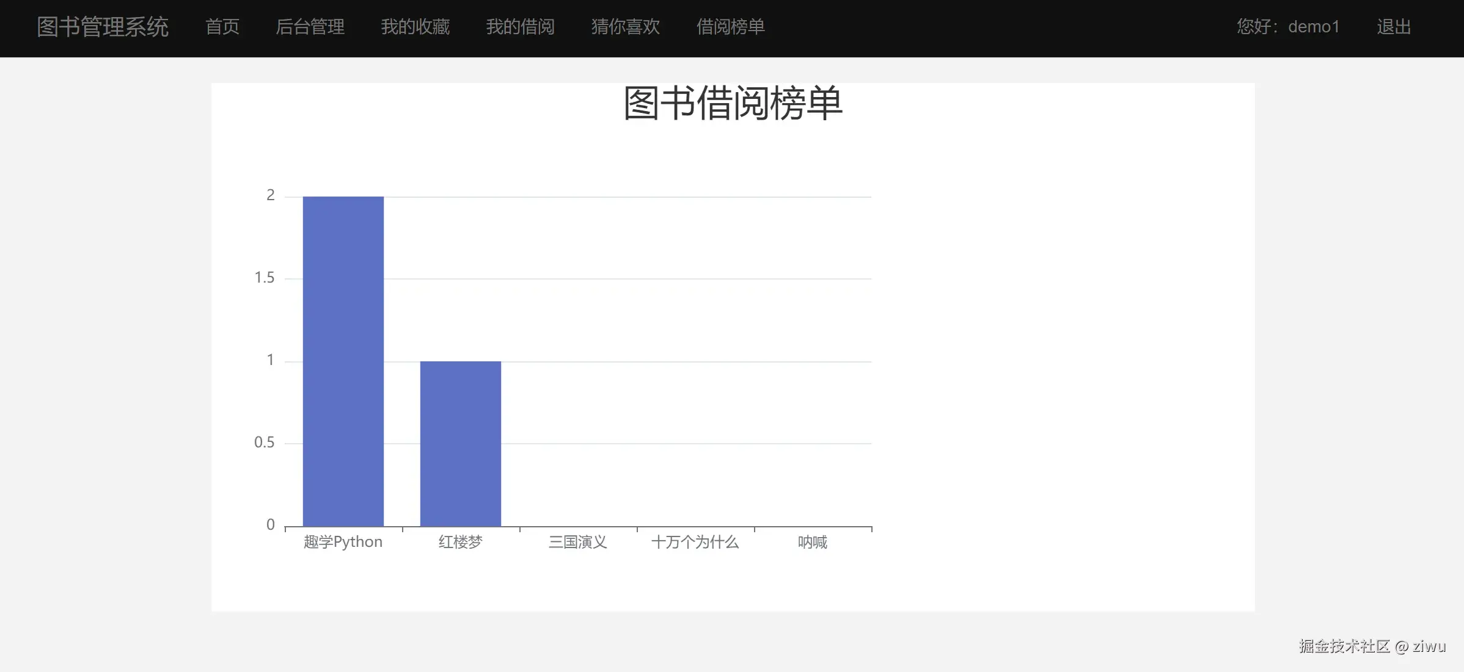Screen dimensions: 1464x672
Task: Open 我的收藏 page
Action: point(415,27)
